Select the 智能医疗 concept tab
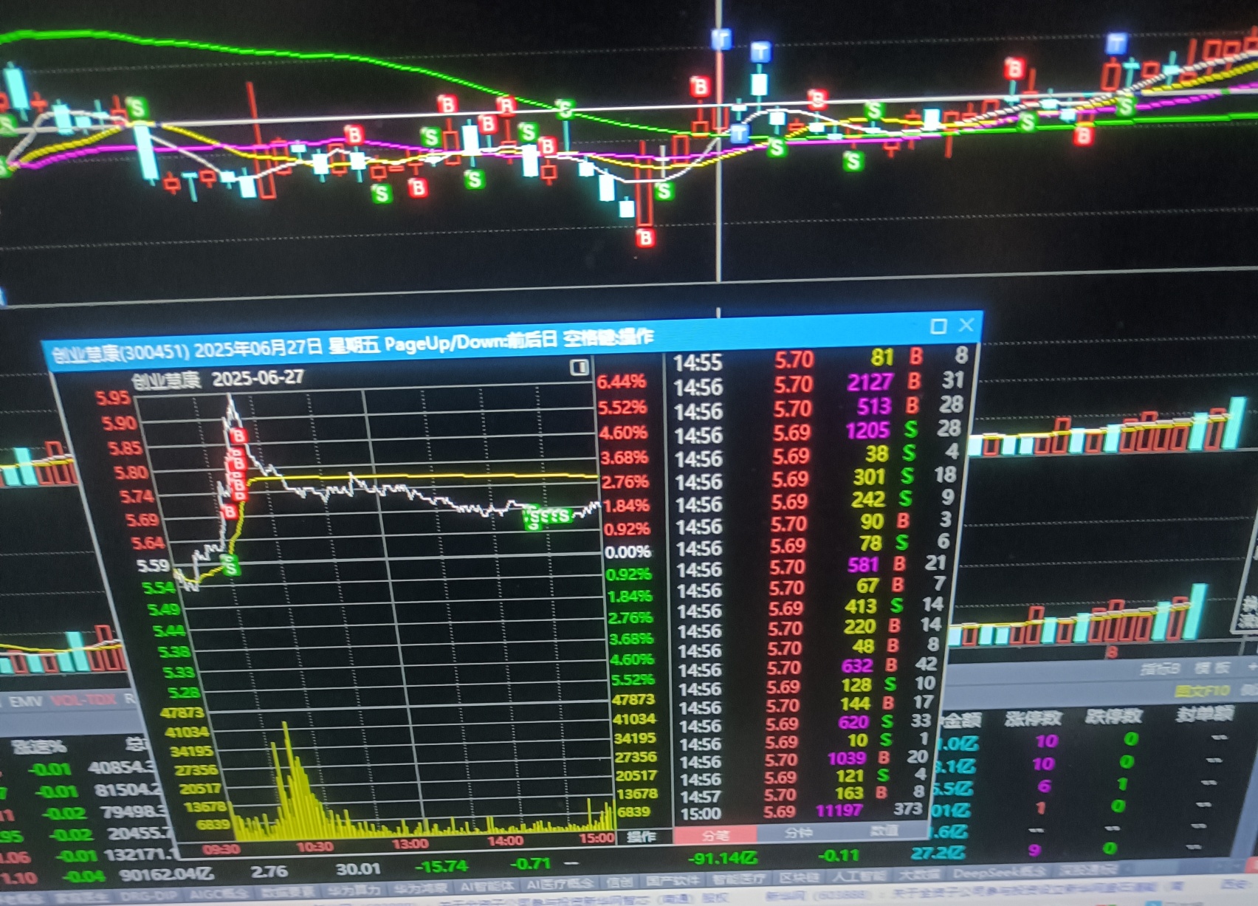The width and height of the screenshot is (1258, 906). tap(738, 879)
